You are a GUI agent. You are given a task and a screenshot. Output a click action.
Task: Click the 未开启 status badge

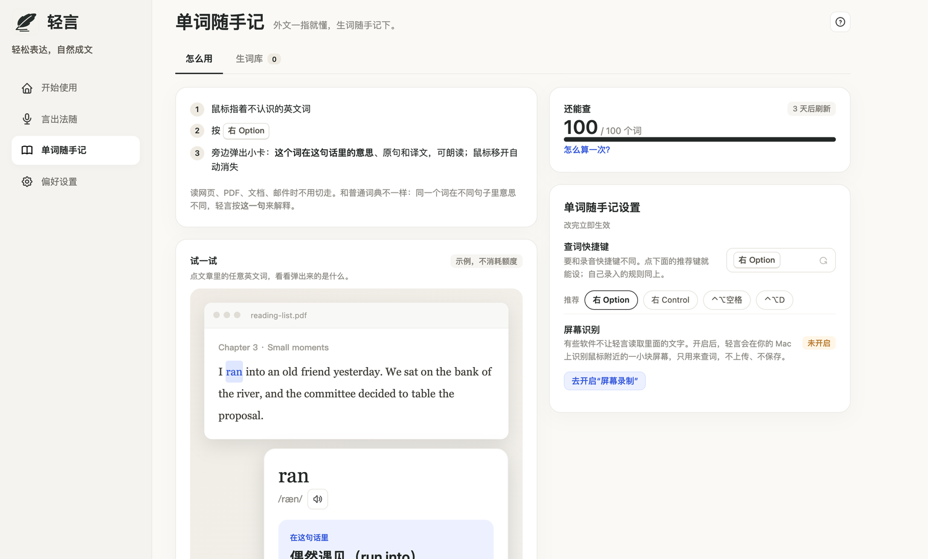pos(818,343)
